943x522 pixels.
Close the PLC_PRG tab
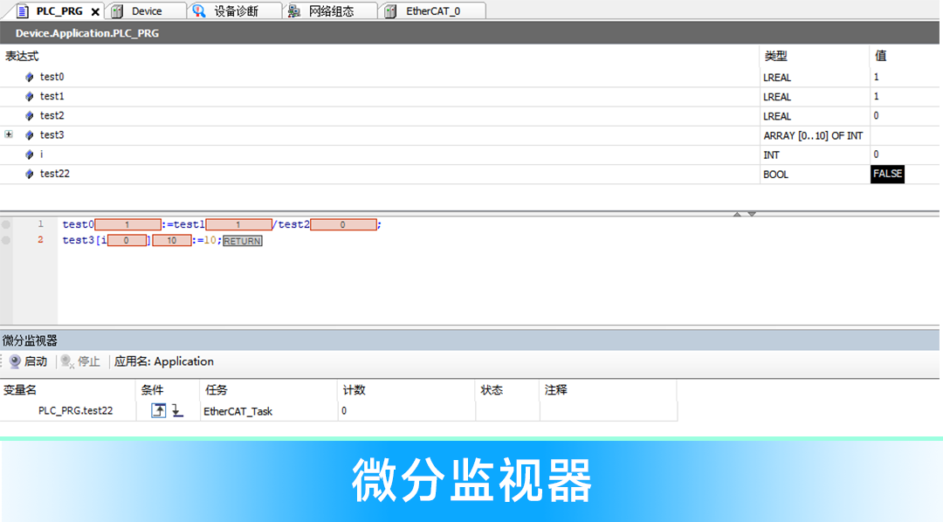(x=95, y=11)
